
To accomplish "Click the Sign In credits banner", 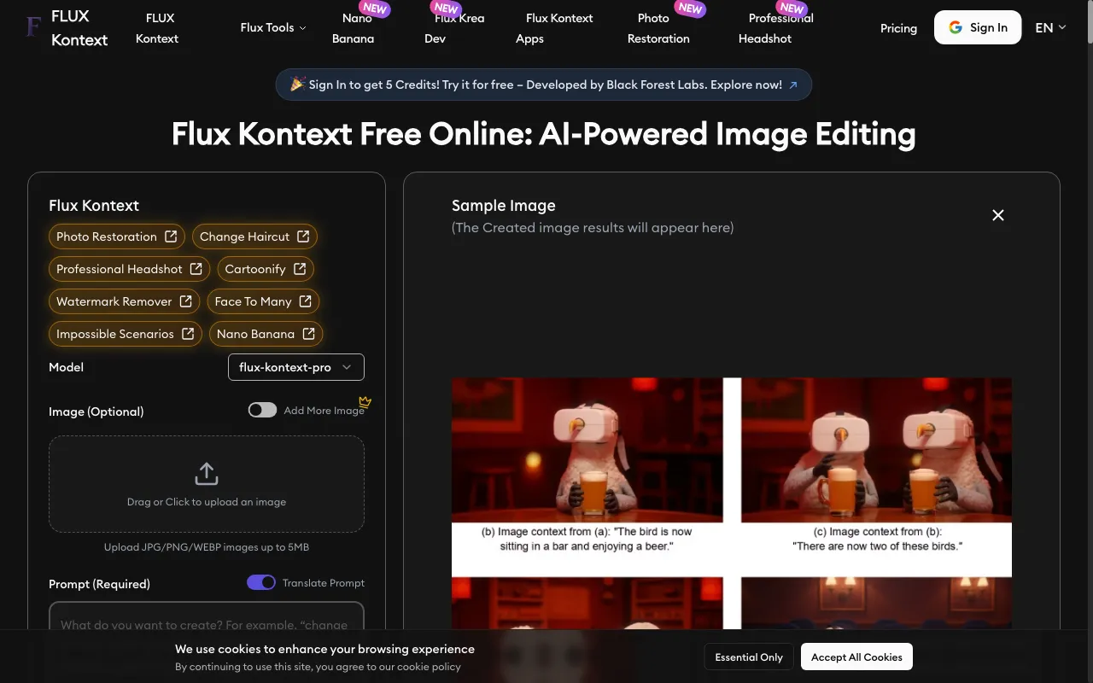I will [544, 85].
